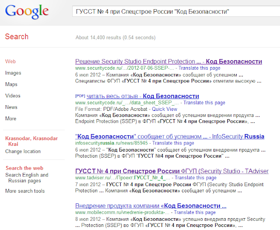Click URL www.securitycode.ru/.../2012-07-06-SSEP

coord(124,68)
